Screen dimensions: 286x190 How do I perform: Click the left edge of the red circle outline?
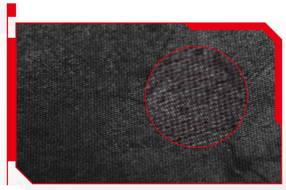click(x=145, y=97)
